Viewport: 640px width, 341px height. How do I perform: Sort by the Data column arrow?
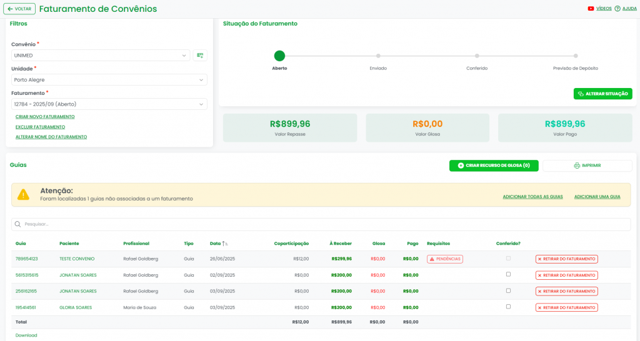(x=225, y=244)
